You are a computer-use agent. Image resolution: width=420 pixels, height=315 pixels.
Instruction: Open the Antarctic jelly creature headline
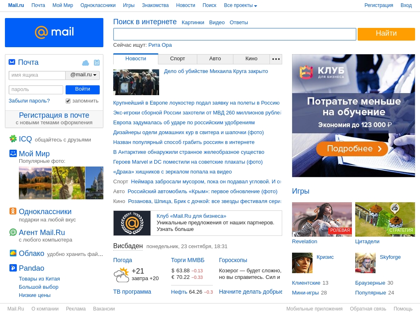(x=189, y=152)
